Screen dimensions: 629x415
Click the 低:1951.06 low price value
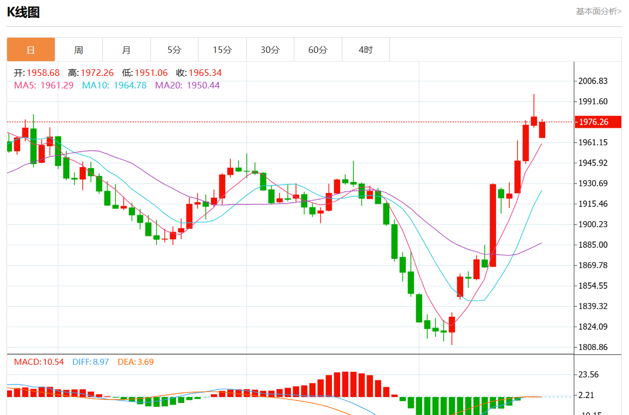coord(145,73)
